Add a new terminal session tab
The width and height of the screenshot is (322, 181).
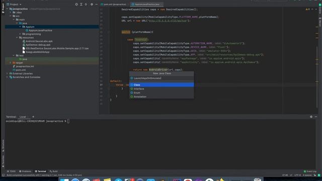[33, 117]
